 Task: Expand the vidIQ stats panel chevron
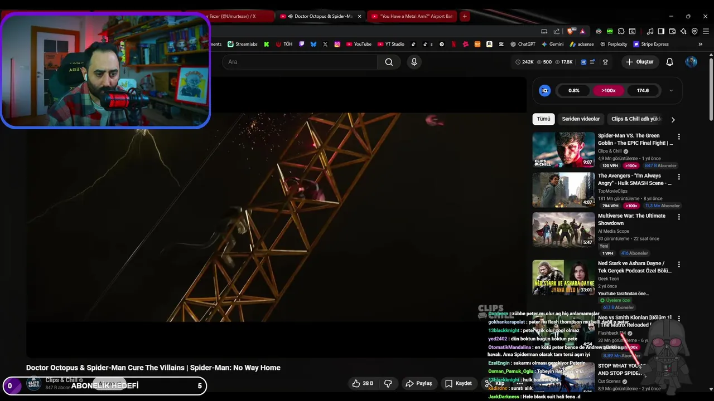(x=671, y=90)
